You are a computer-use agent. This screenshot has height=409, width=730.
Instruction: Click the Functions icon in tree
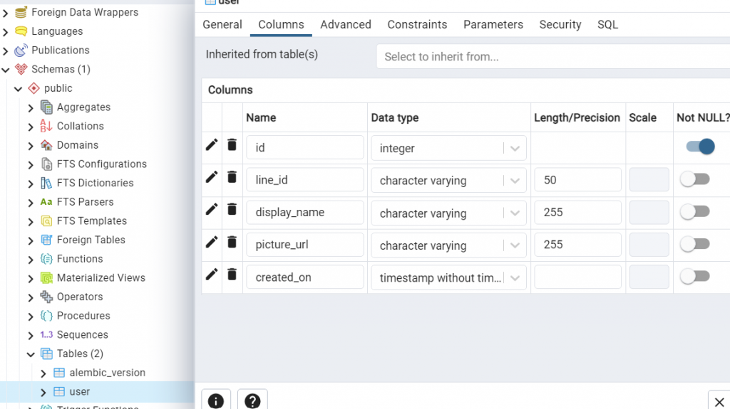pos(46,259)
